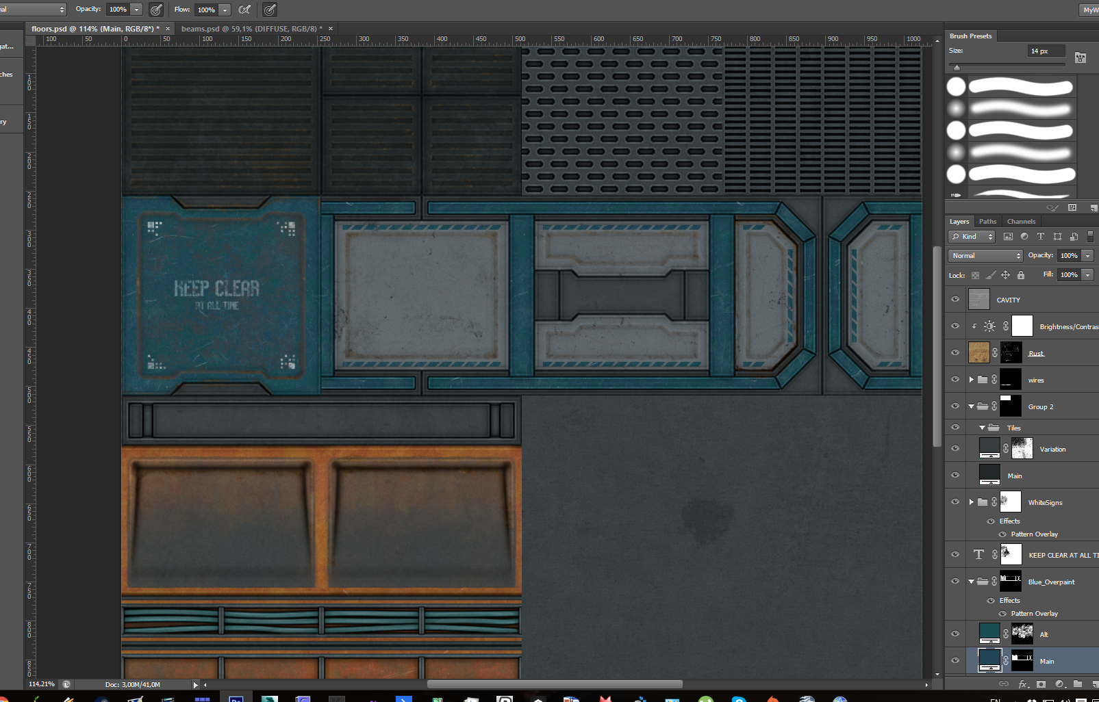1099x702 pixels.
Task: Filter layers by type layer icon
Action: 1041,237
